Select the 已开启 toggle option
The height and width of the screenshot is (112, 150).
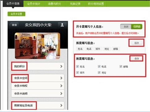(137, 27)
